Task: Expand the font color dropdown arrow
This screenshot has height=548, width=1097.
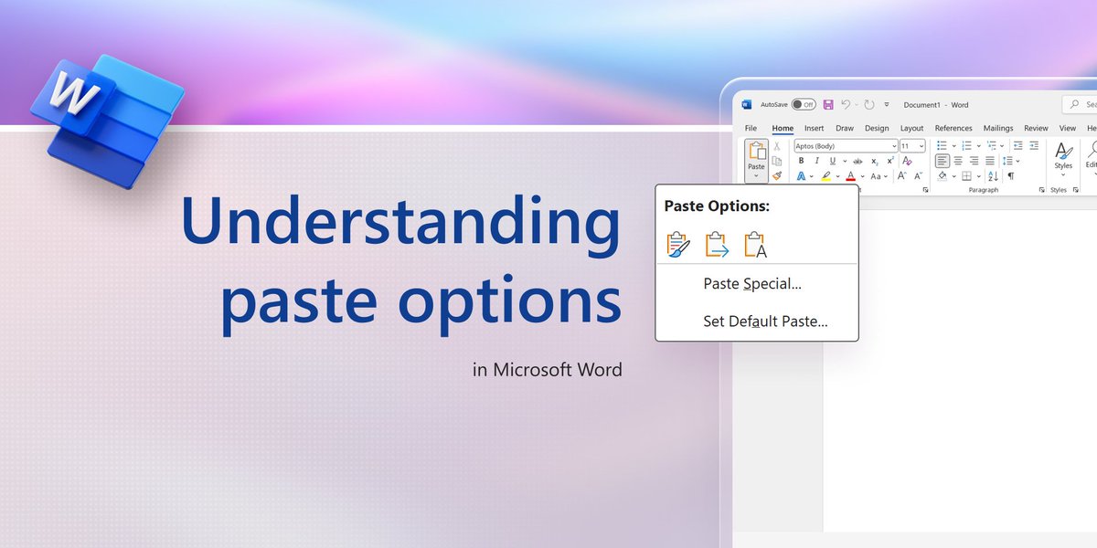Action: tap(862, 176)
